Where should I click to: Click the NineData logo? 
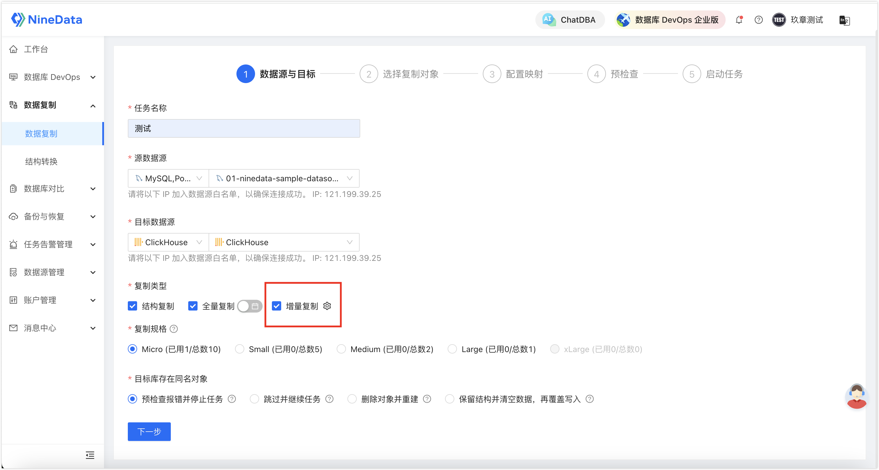(x=46, y=19)
